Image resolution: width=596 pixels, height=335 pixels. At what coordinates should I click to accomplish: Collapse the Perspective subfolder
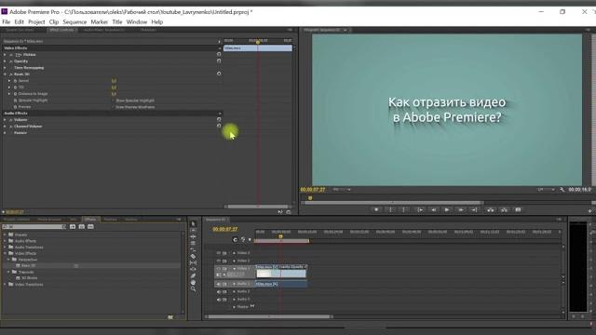point(8,260)
